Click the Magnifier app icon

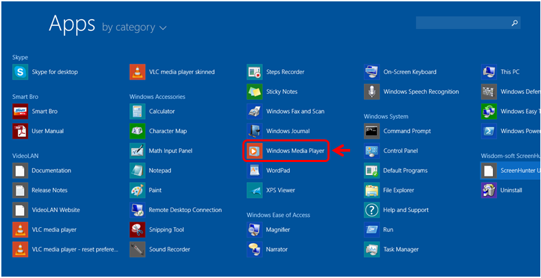[255, 230]
